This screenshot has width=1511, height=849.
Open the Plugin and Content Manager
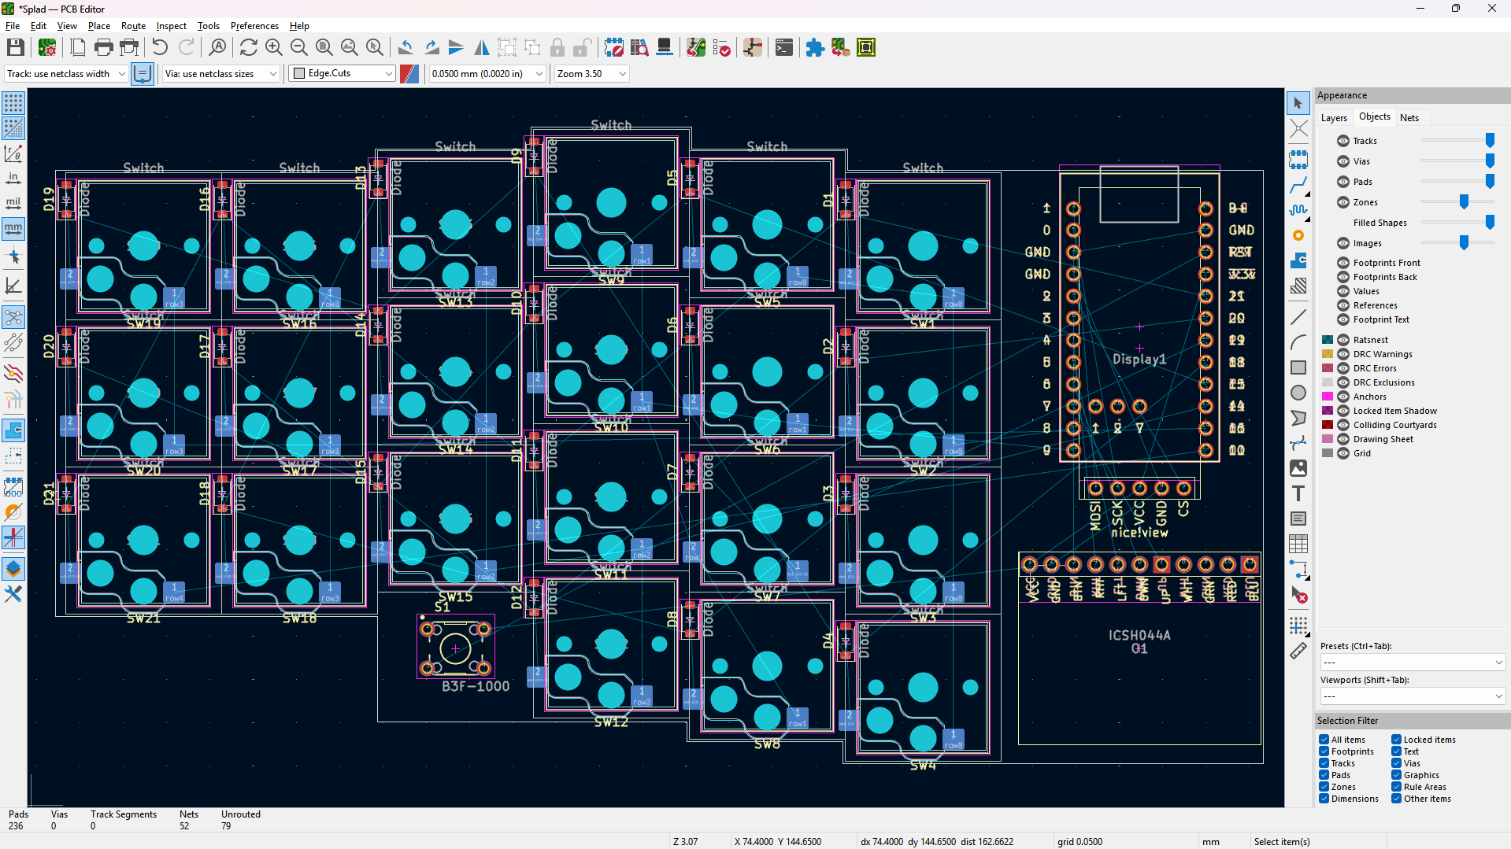point(815,47)
